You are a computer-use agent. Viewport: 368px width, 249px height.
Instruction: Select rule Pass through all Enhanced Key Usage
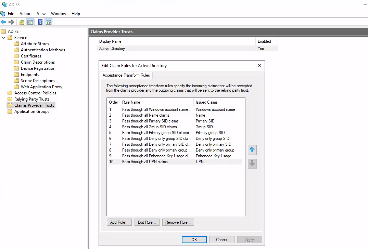click(175, 156)
